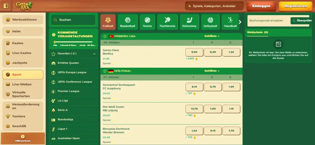
Task: Select the Fußball sport icon
Action: click(108, 22)
